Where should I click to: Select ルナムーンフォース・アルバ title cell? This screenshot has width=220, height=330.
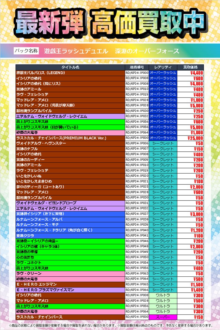pos(70,219)
